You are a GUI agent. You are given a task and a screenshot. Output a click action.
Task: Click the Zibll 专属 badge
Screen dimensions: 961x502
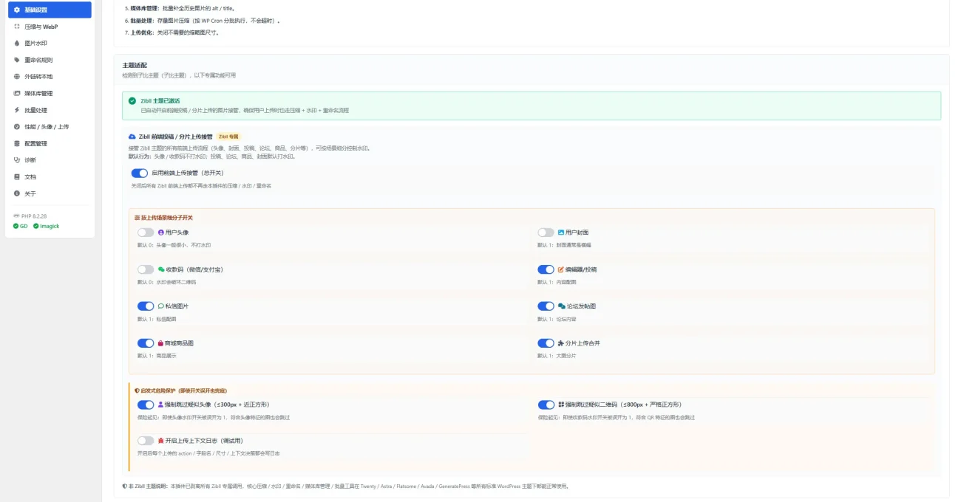[x=228, y=137]
